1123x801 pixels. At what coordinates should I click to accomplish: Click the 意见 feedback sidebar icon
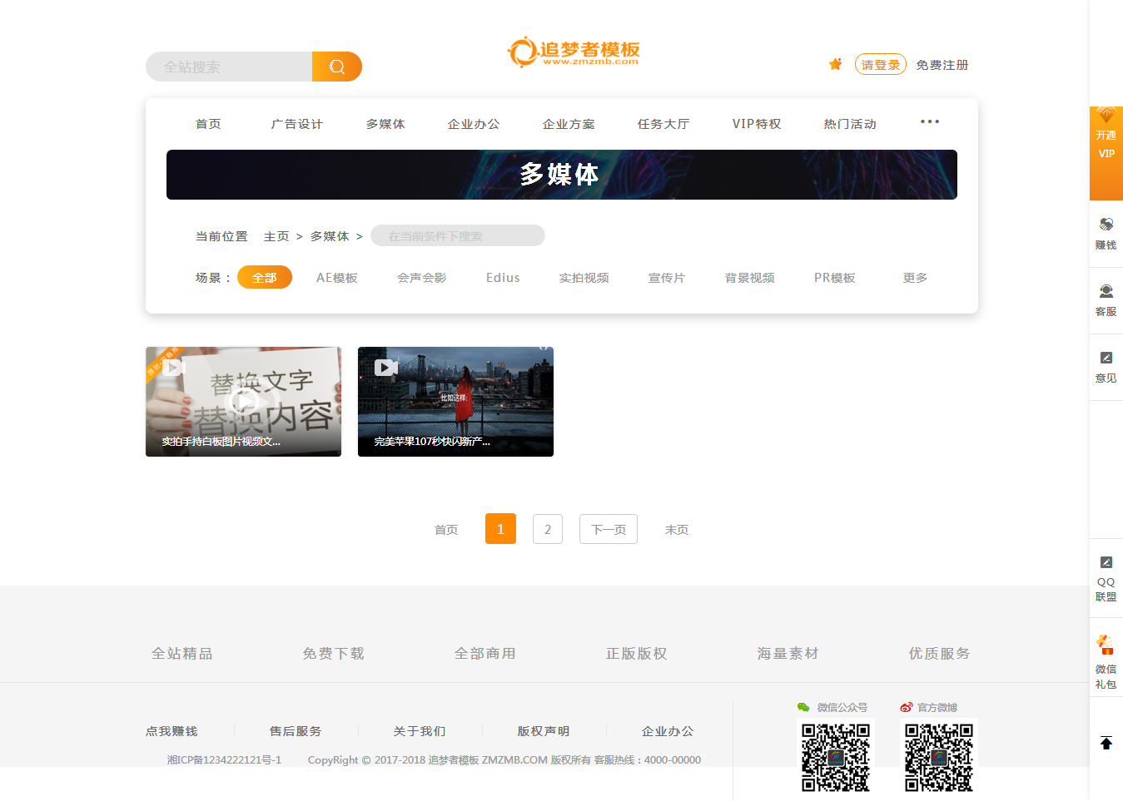pyautogui.click(x=1106, y=366)
